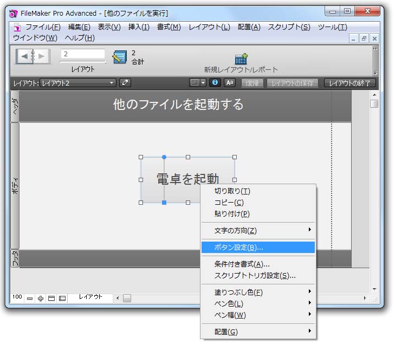
Task: Open the レイアウト mode pop-up at bottom
Action: (x=90, y=297)
